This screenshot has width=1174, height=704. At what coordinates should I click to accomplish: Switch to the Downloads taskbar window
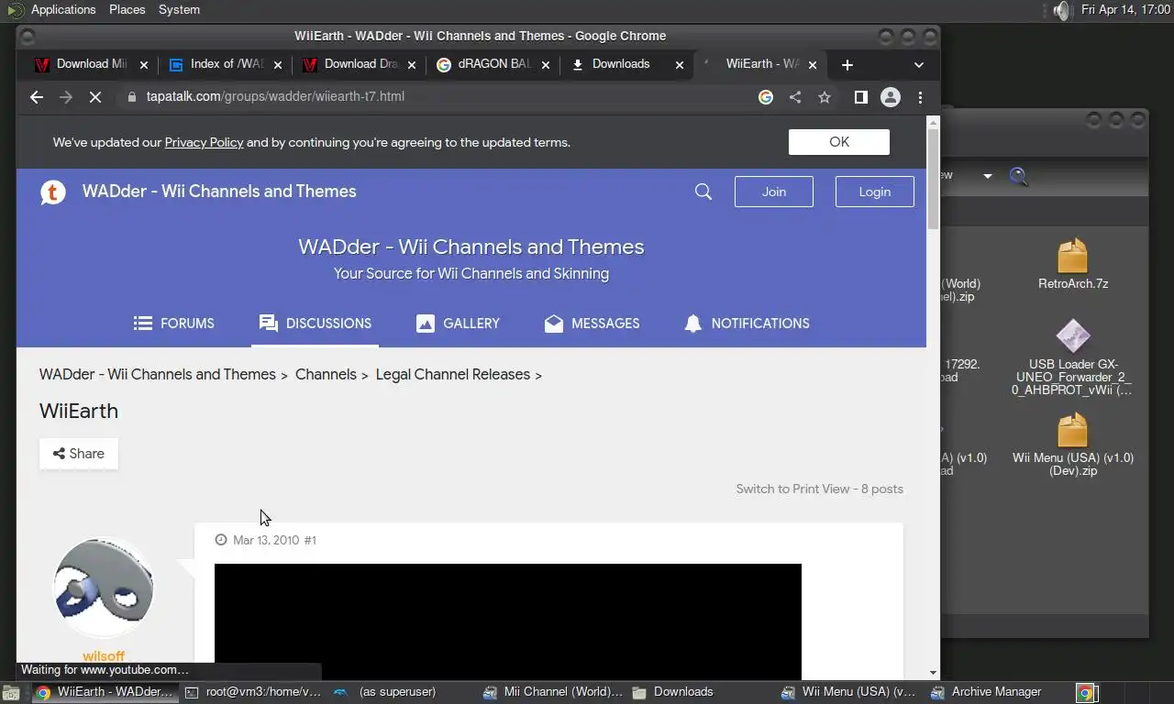[702, 692]
